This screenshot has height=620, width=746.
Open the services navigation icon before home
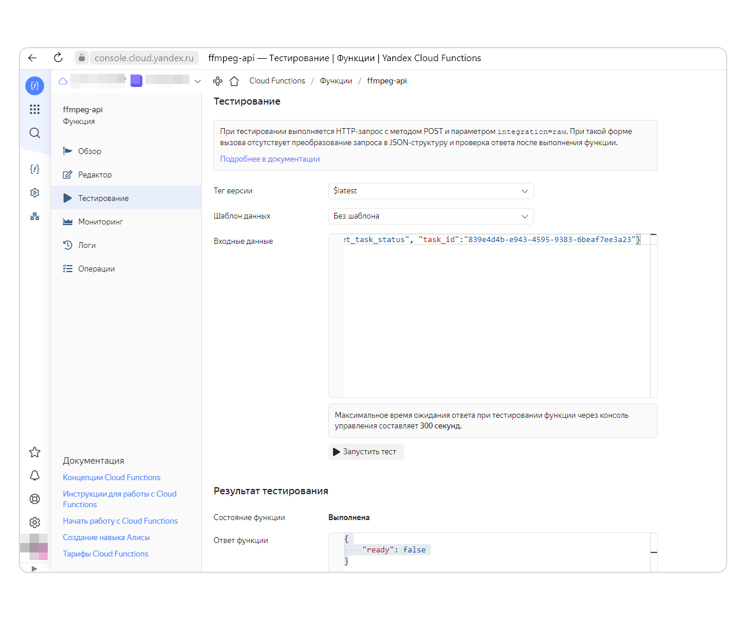(x=218, y=81)
